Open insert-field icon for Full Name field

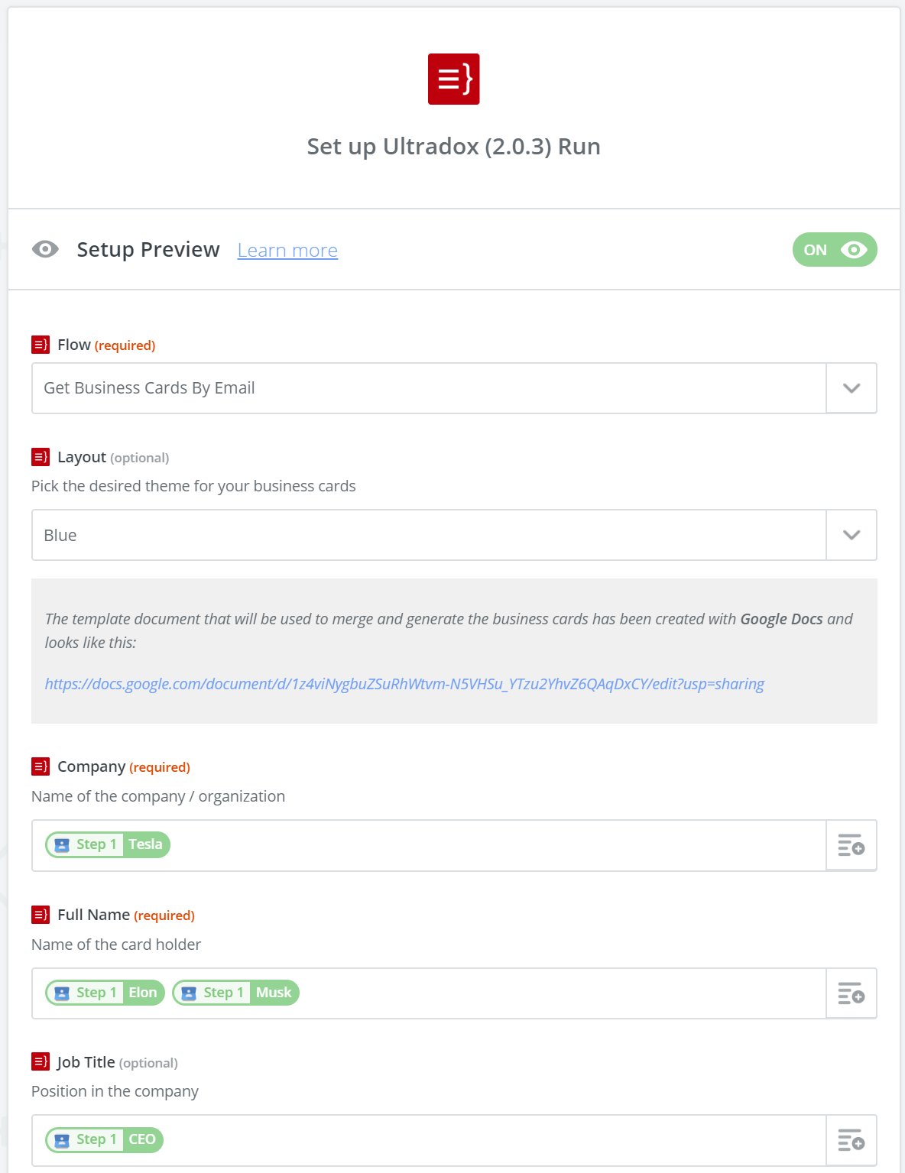851,993
